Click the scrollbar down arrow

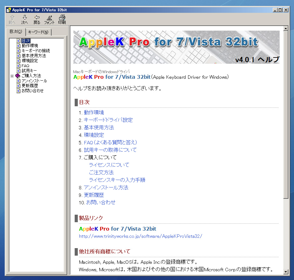tap(286, 272)
